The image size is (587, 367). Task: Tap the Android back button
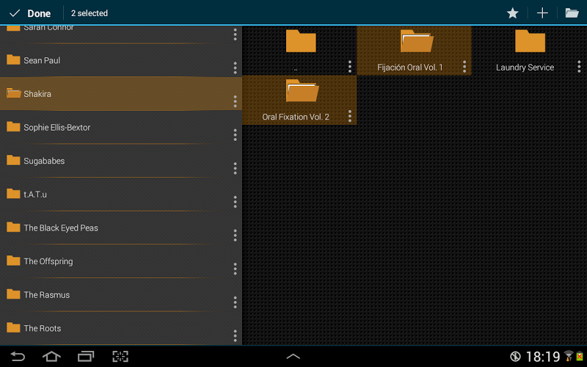pos(17,356)
